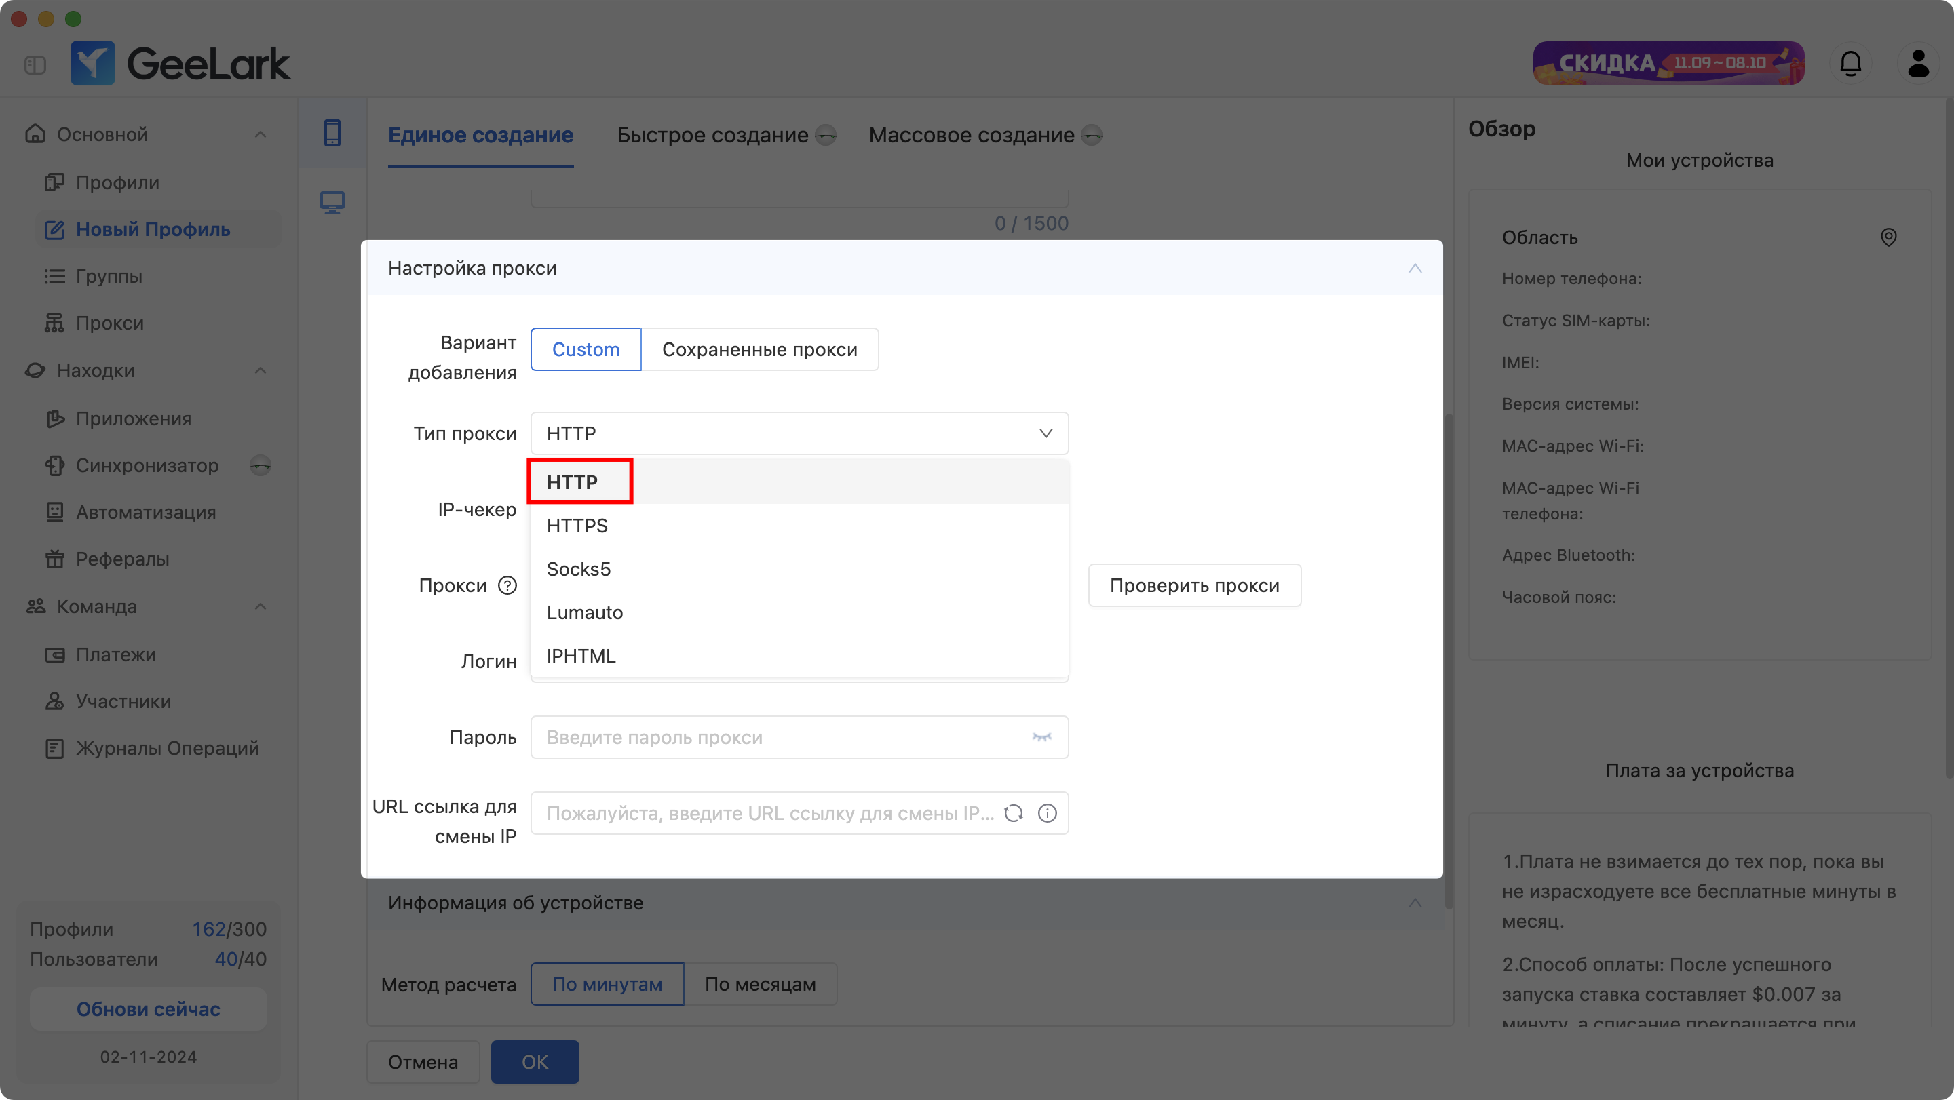Collapse the Основной sidebar section
Viewport: 1954px width, 1100px height.
pyautogui.click(x=260, y=134)
